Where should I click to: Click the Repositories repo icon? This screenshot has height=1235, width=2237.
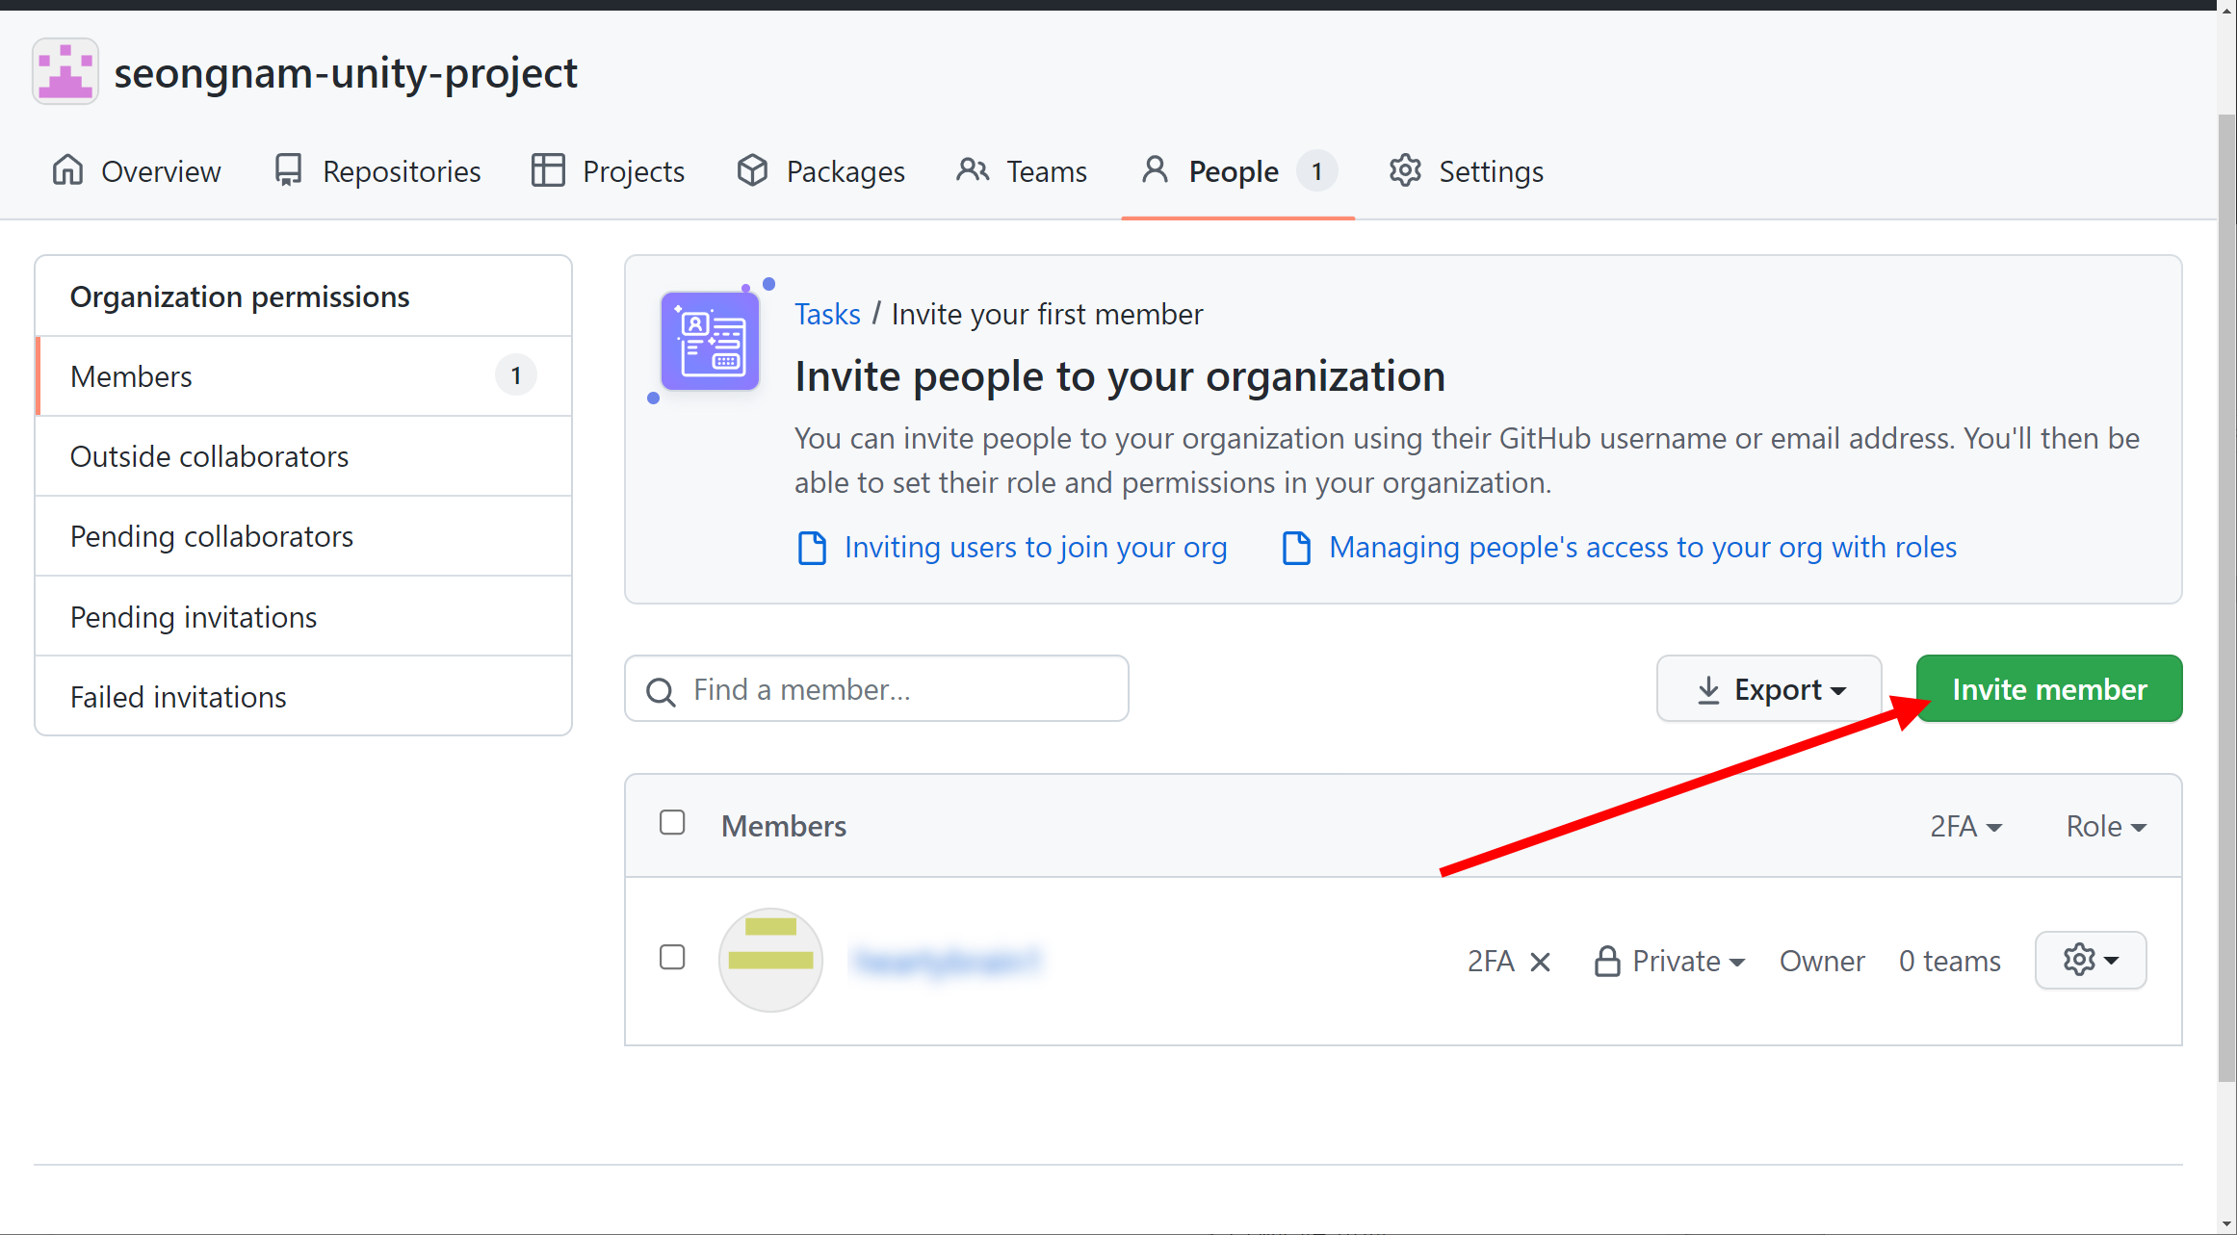point(288,170)
